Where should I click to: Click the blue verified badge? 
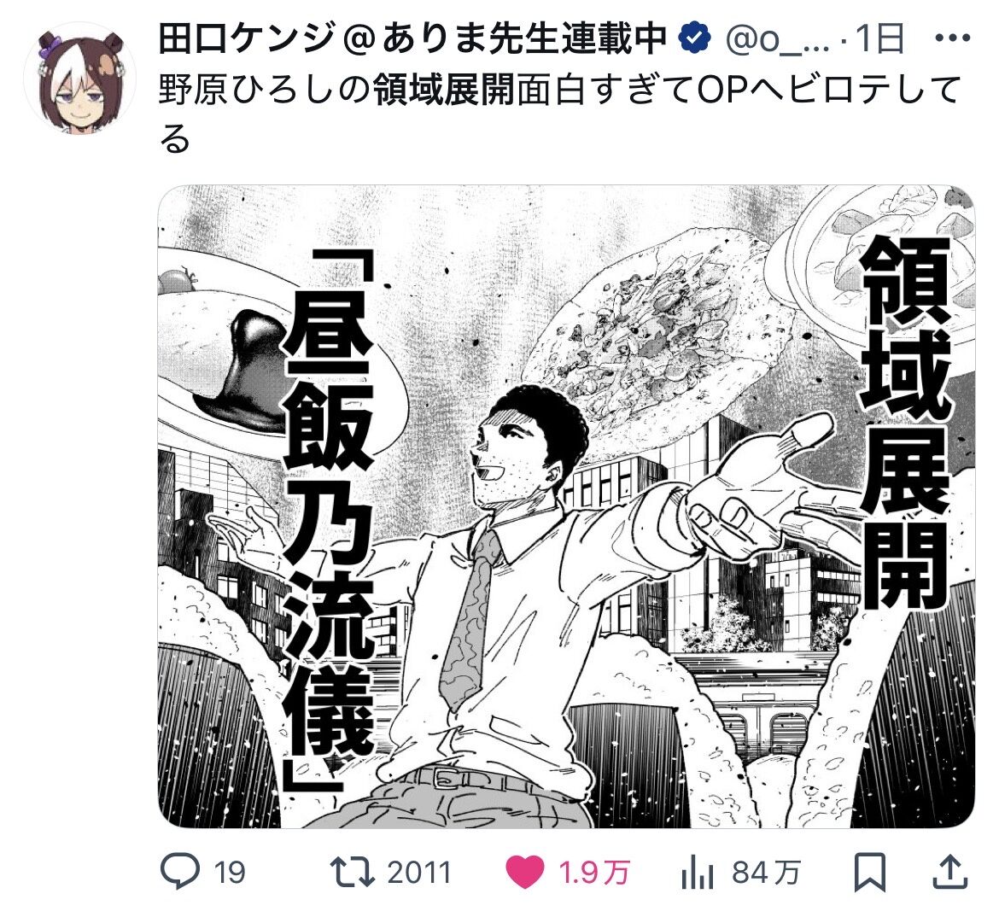(694, 39)
